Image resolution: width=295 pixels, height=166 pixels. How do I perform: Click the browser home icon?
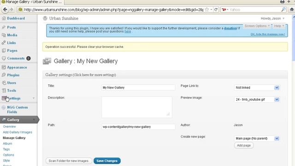coord(292,9)
